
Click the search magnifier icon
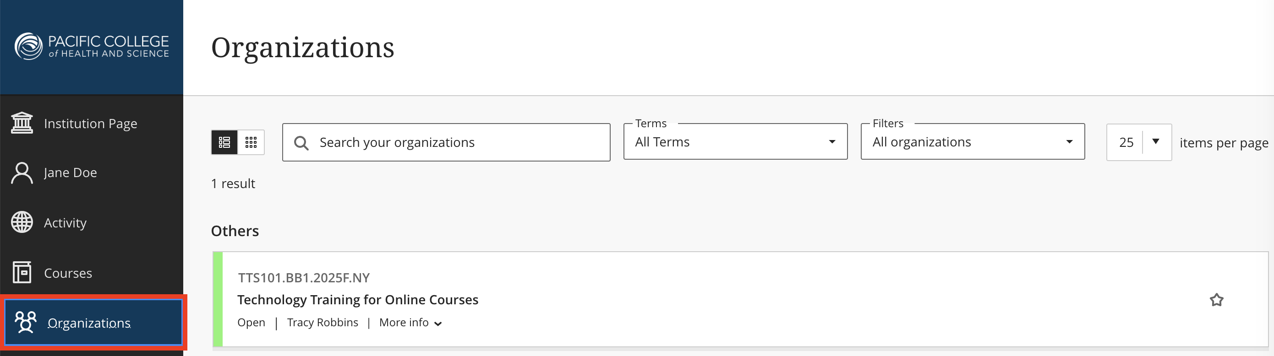coord(301,143)
